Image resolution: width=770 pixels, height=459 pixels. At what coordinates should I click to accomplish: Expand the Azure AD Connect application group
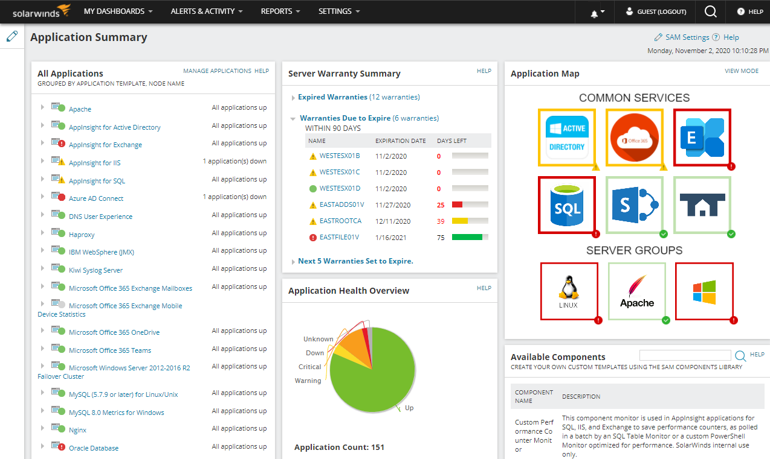click(41, 197)
